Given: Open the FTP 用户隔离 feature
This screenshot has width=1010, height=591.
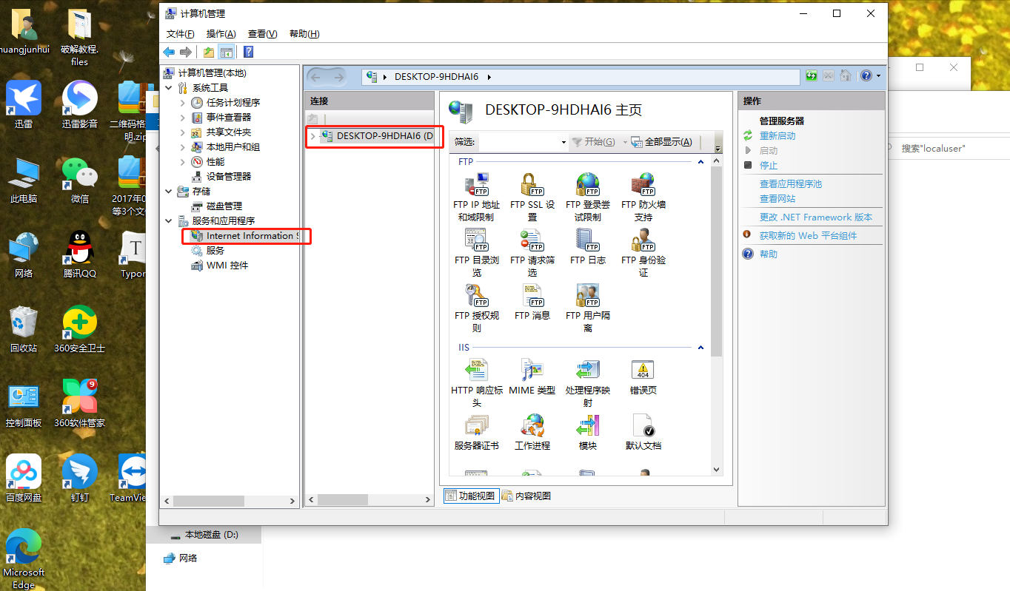Looking at the screenshot, I should pos(588,308).
